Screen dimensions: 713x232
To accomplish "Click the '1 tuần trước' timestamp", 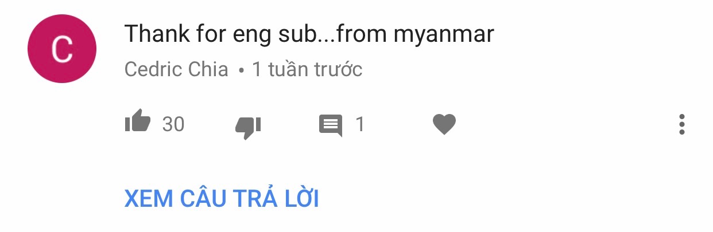I will pos(307,69).
